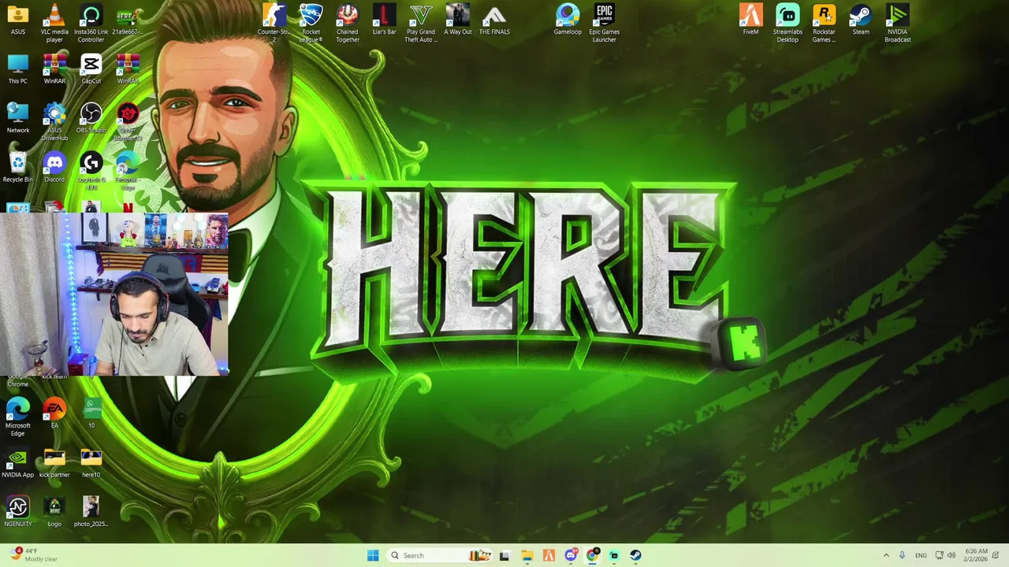1009x567 pixels.
Task: Open This PC desktop icon
Action: (x=17, y=69)
